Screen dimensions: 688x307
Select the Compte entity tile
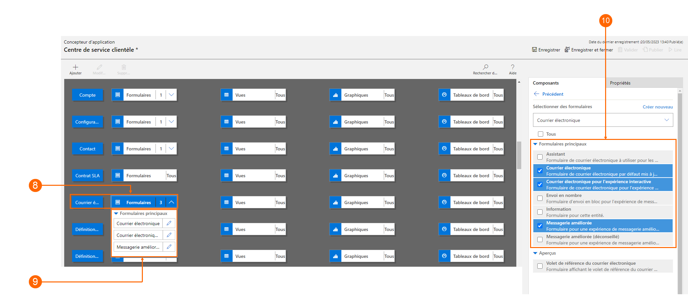[x=87, y=95]
